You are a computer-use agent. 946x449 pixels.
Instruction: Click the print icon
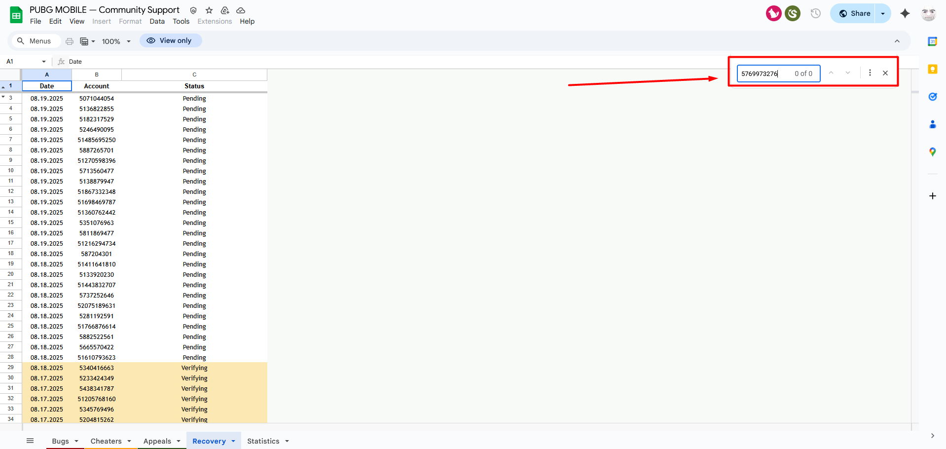point(70,41)
